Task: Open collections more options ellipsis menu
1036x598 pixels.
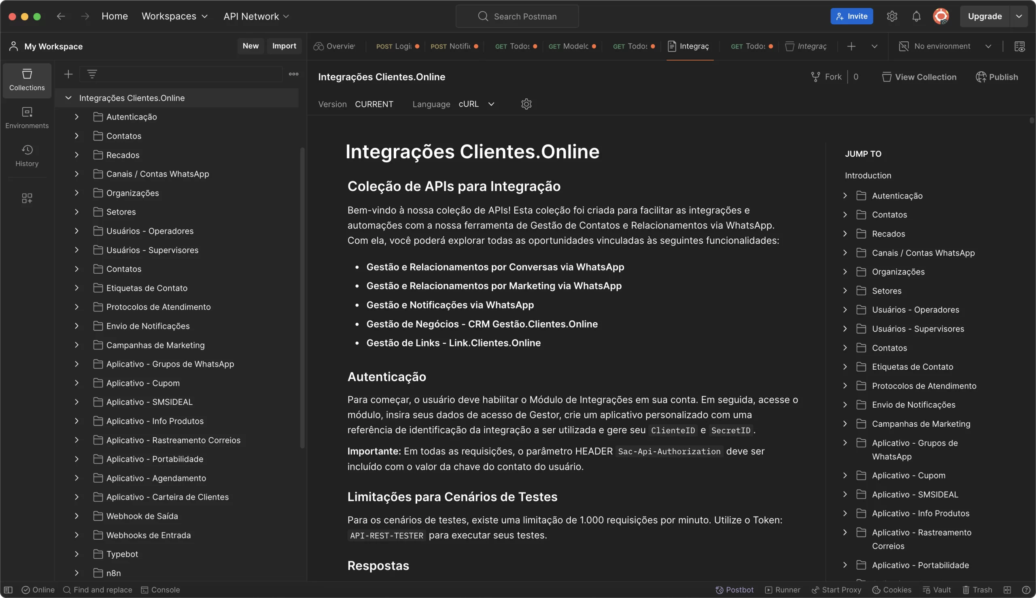Action: point(293,74)
